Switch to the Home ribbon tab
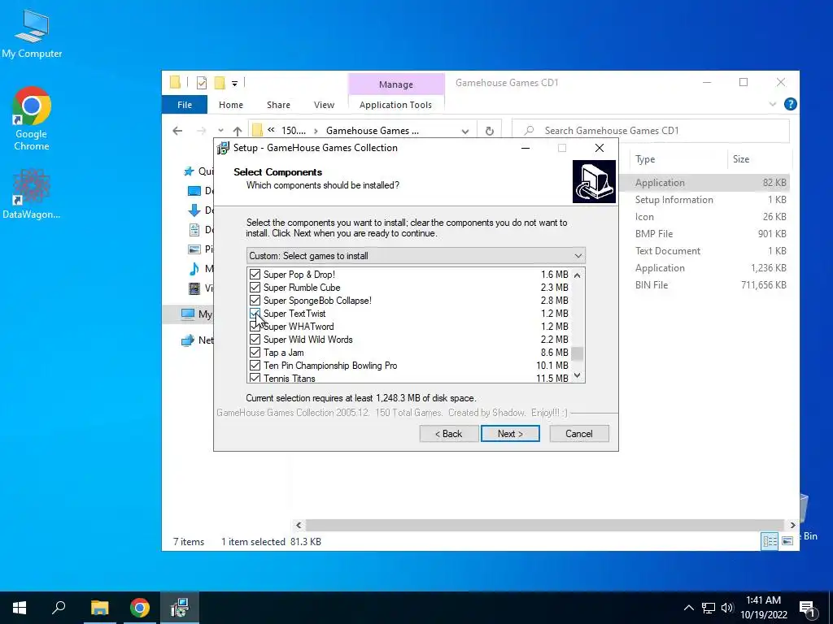 tap(230, 105)
